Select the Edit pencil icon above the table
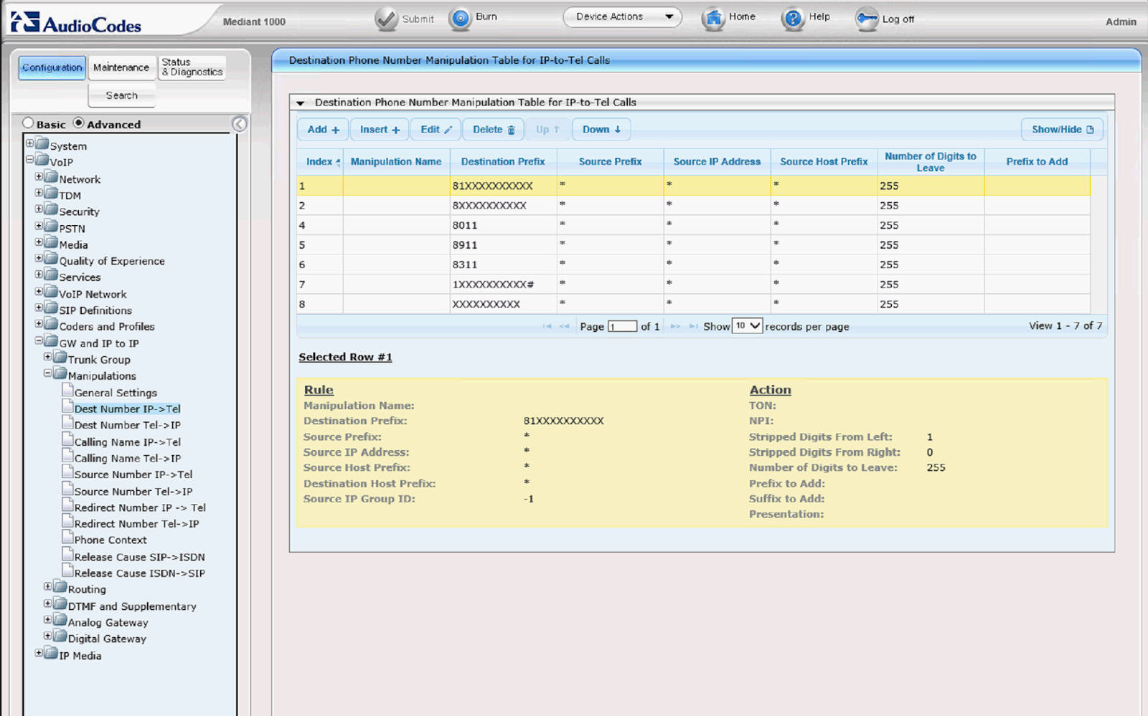Viewport: 1148px width, 716px height. click(x=435, y=129)
